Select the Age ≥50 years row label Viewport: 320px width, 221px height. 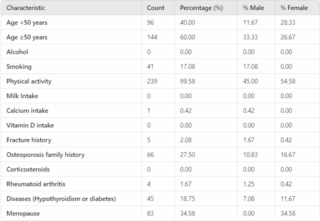[x=27, y=37]
